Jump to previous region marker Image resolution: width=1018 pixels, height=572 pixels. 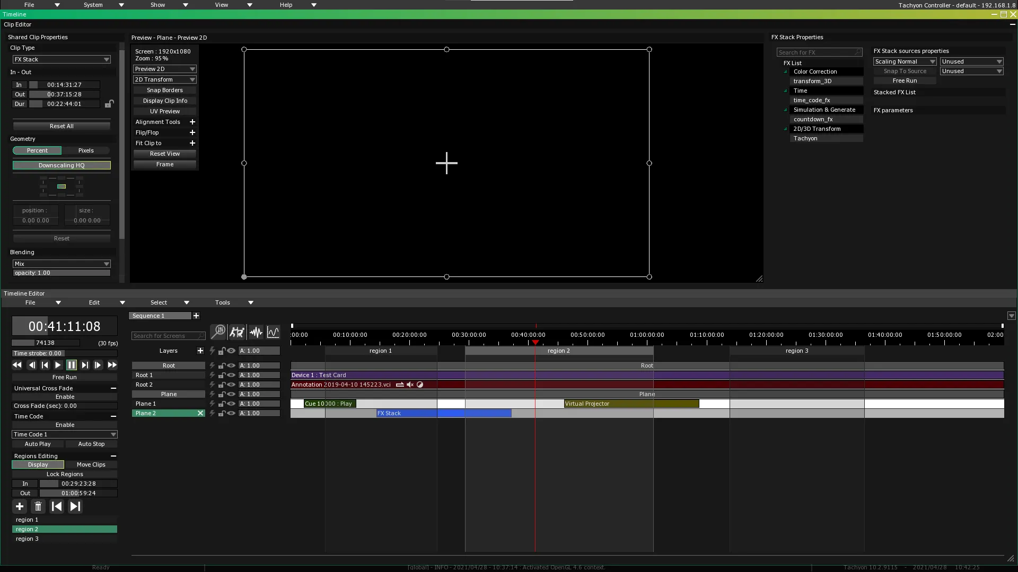click(x=57, y=507)
